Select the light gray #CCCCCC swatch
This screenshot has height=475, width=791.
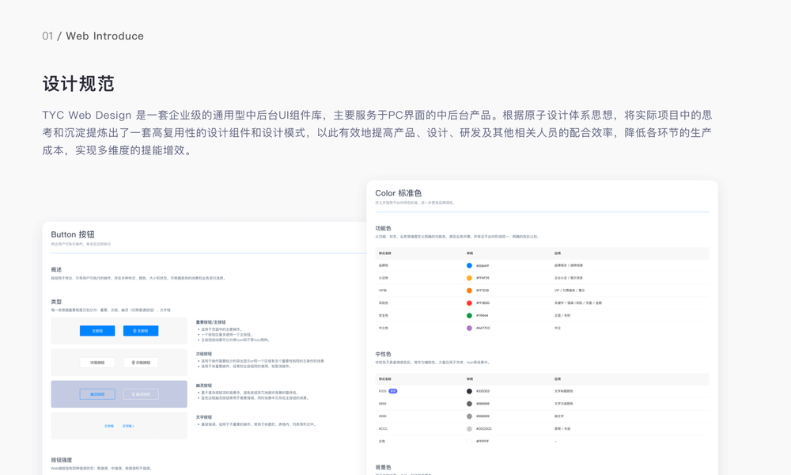469,428
